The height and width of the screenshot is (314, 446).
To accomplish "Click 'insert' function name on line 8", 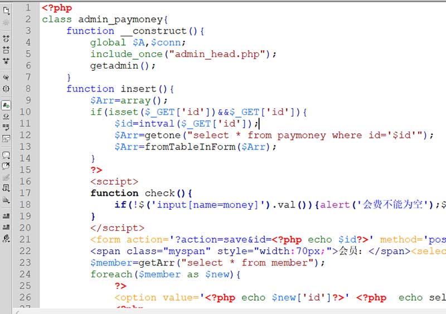I will [x=138, y=89].
